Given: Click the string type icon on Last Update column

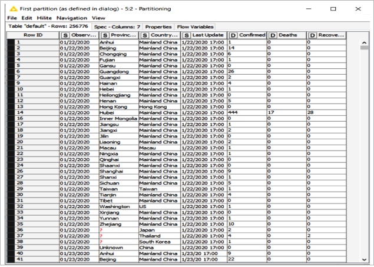Looking at the screenshot, I should pyautogui.click(x=186, y=35).
